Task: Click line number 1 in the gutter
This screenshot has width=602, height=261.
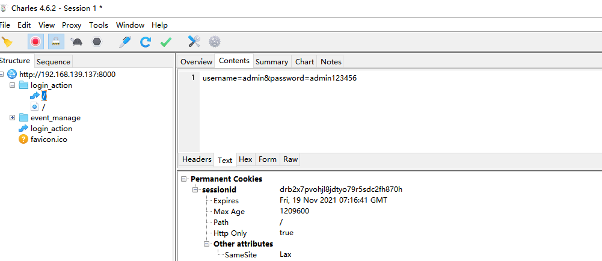Action: pyautogui.click(x=193, y=78)
